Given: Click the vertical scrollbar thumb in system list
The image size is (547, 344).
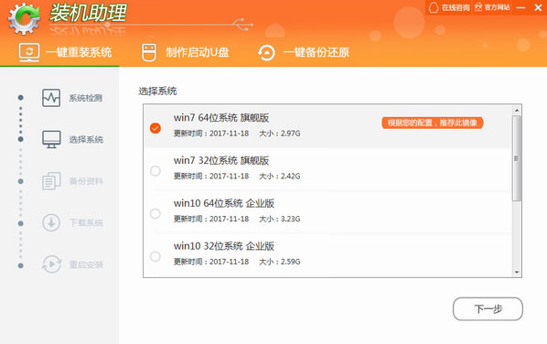Looking at the screenshot, I should (x=517, y=158).
